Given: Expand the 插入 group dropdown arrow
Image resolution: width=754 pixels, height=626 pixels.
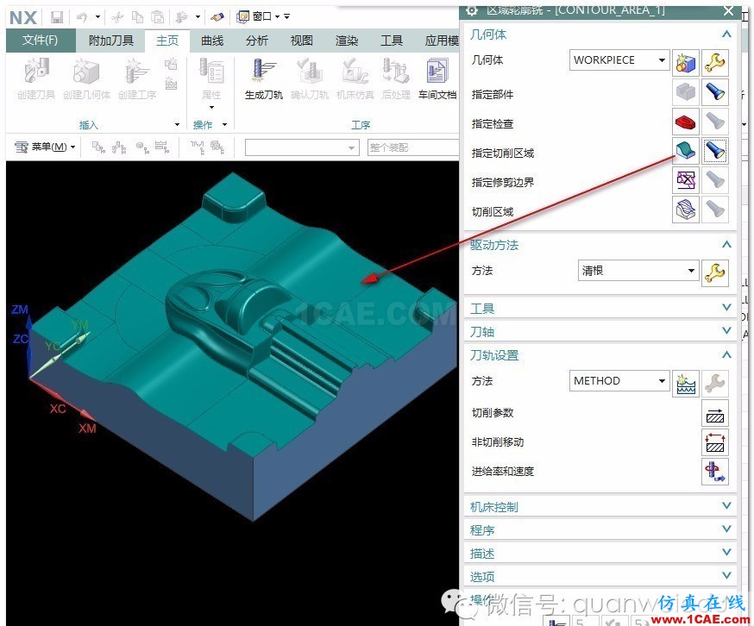Looking at the screenshot, I should 177,125.
